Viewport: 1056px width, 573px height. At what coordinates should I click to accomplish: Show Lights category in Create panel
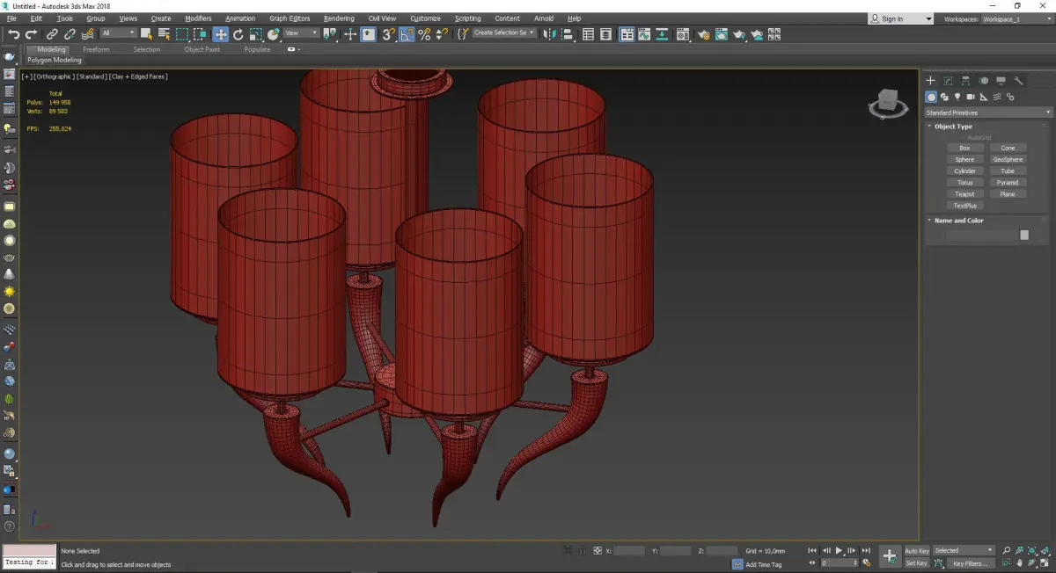[x=957, y=97]
